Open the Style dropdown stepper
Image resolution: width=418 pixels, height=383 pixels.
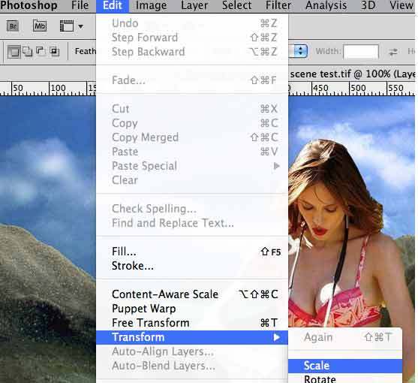point(300,51)
